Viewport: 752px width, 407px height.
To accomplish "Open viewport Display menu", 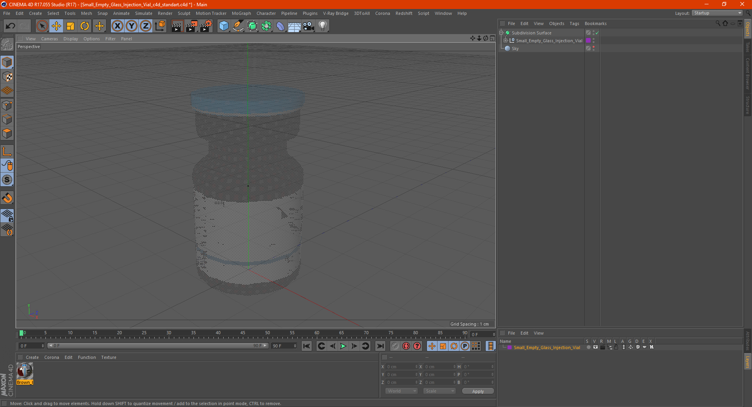I will tap(70, 39).
